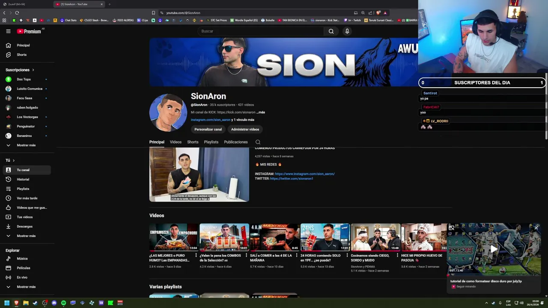
Task: Switch to the Videos channel tab
Action: [x=176, y=142]
